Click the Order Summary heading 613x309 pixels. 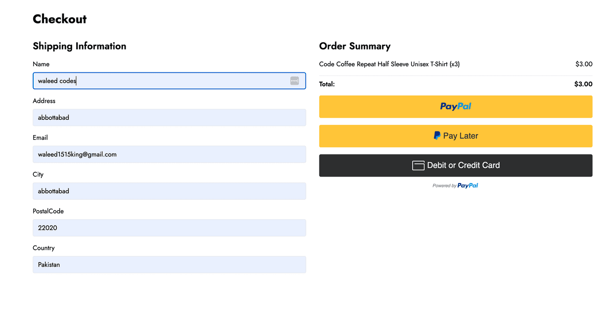tap(355, 46)
